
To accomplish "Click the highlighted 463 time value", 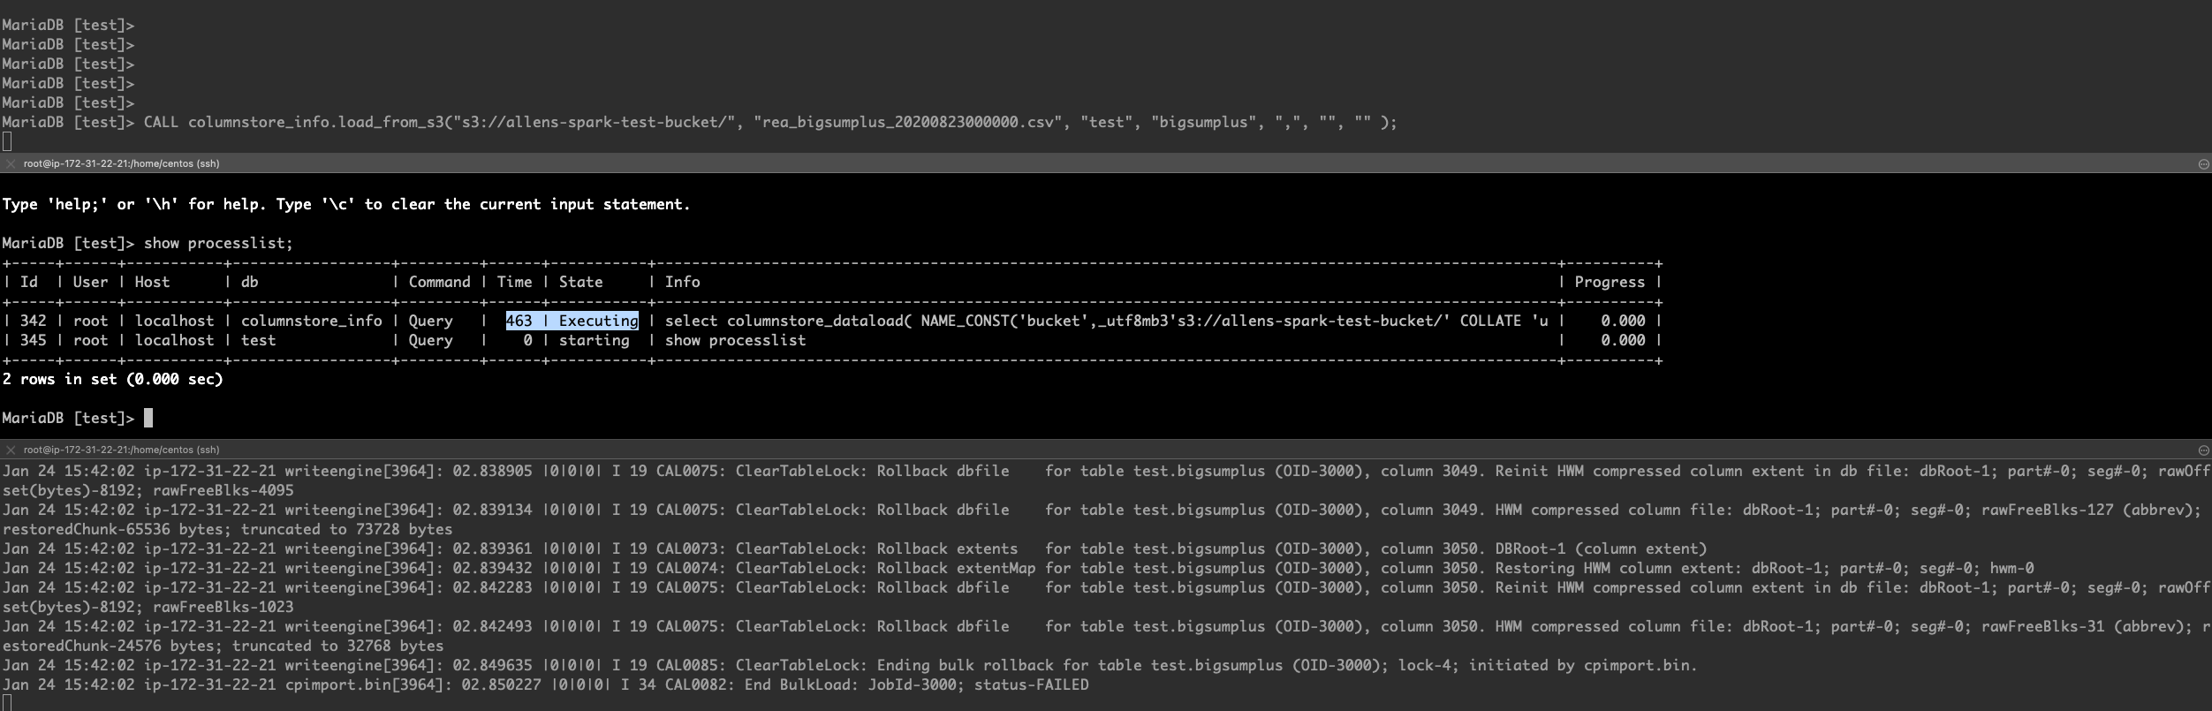I will pyautogui.click(x=519, y=321).
